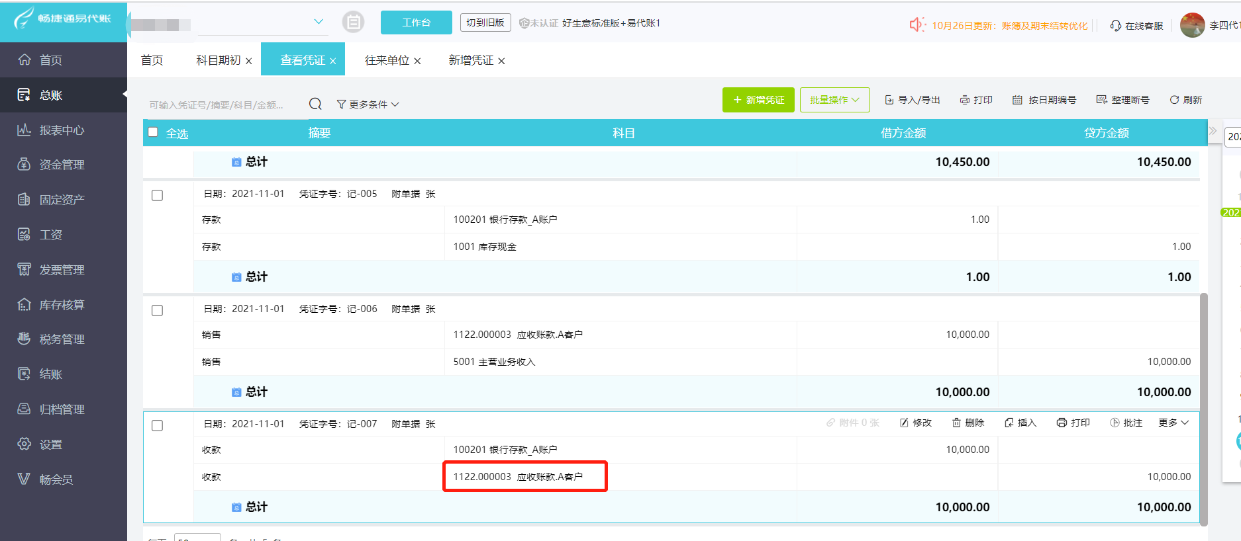
Task: Expand 更多条件 filter options
Action: point(368,104)
